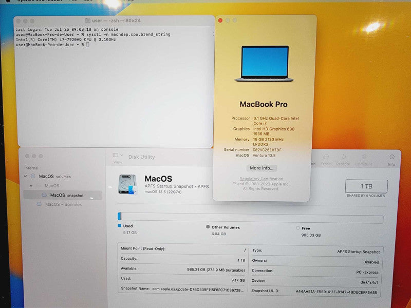Collapse the greyed MacOS volume chevron
The image size is (411, 308).
coord(31,186)
